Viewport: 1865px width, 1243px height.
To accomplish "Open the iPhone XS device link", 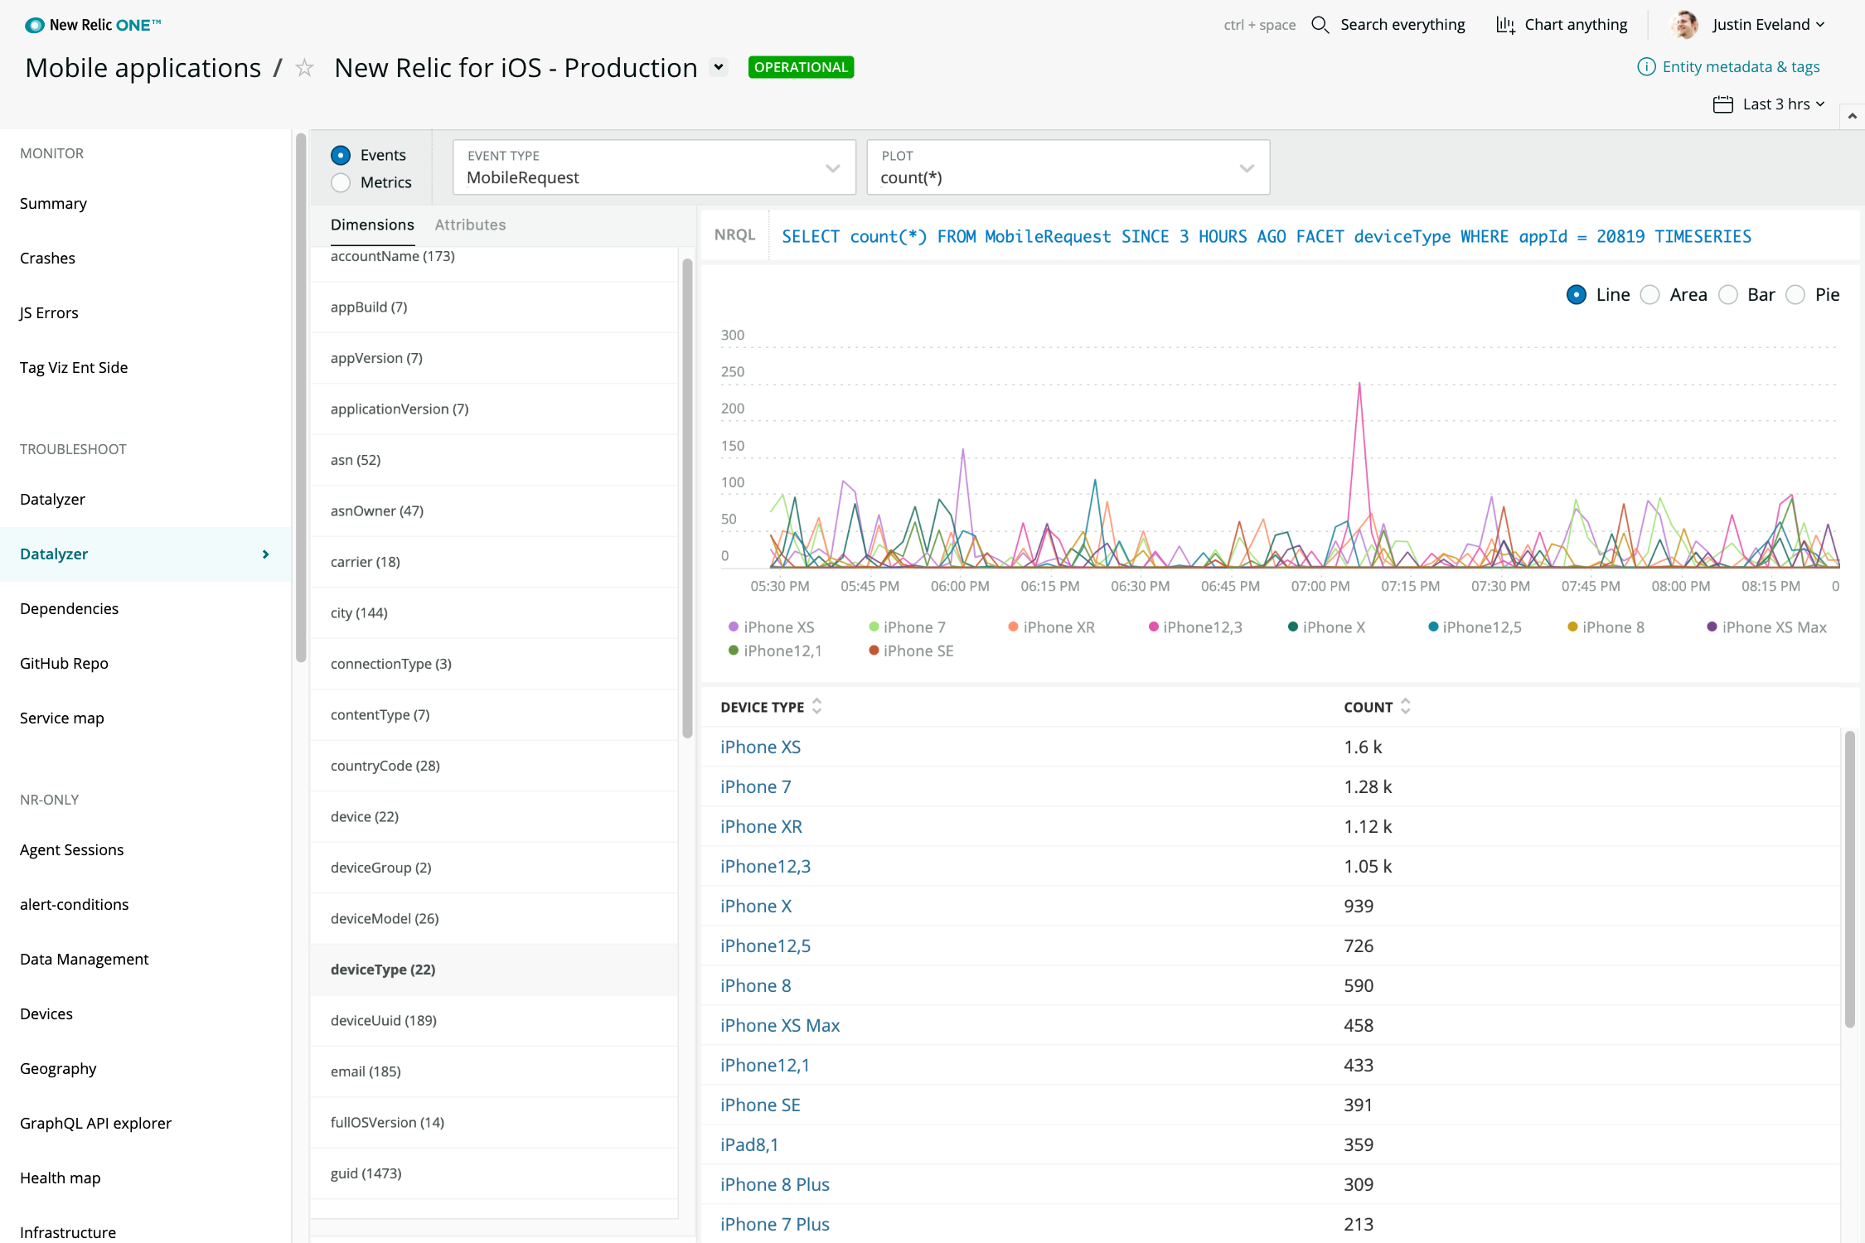I will click(x=760, y=747).
